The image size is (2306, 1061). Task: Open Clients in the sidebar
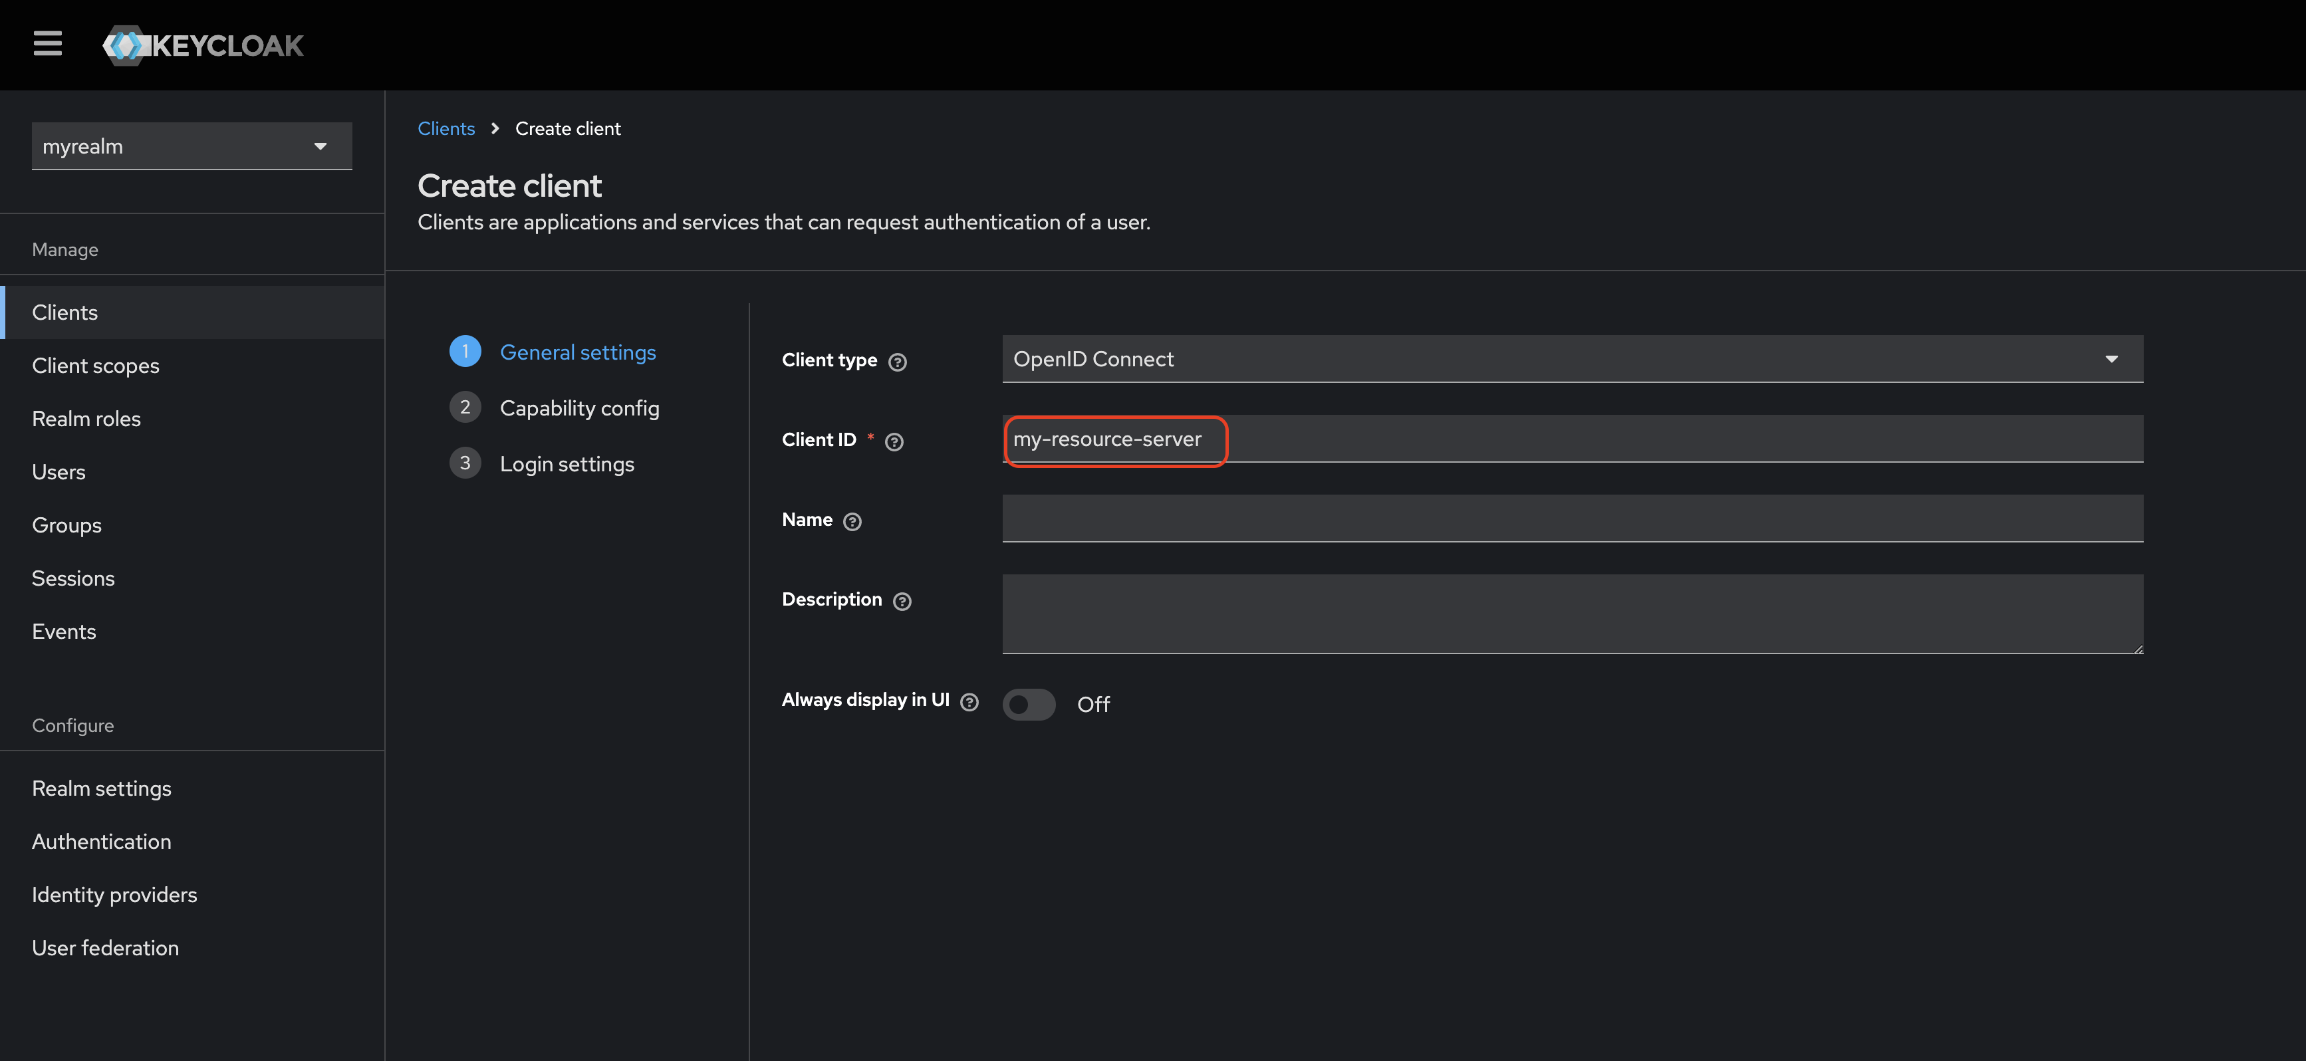click(x=192, y=312)
